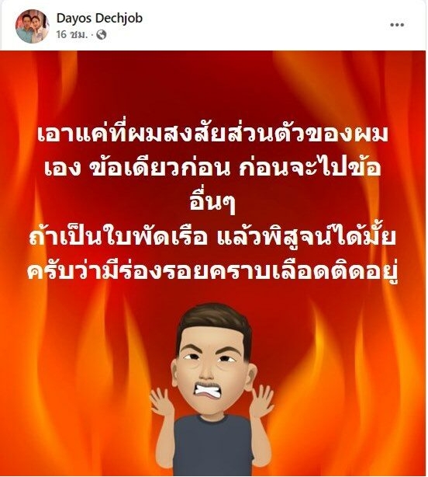Screen dimensions: 428x477
Task: Click the avatar's angry eyebrows and eyes
Action: pos(211,353)
